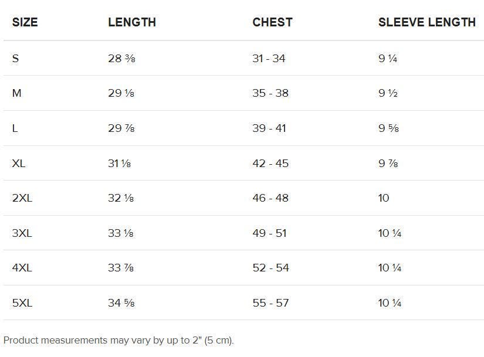Click the CHEST column header
Viewport: 484px width, 357px height.
272,23
